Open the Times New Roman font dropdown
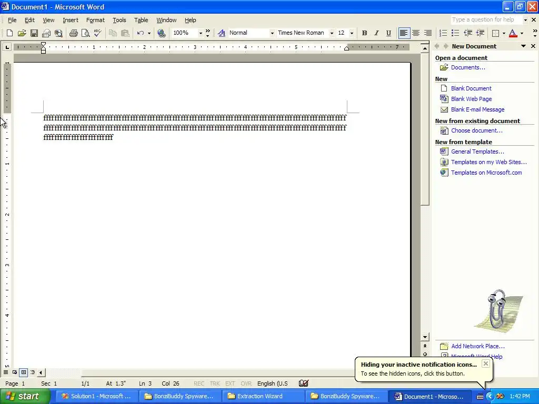The height and width of the screenshot is (404, 539). (332, 33)
